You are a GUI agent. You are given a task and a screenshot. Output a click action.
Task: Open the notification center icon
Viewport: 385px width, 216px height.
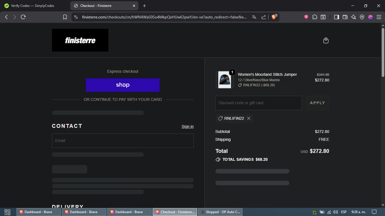point(374,212)
